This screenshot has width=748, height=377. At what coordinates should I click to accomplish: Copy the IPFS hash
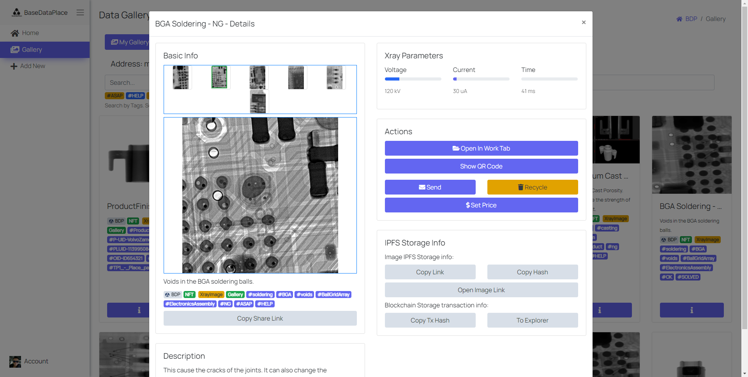[x=532, y=272]
